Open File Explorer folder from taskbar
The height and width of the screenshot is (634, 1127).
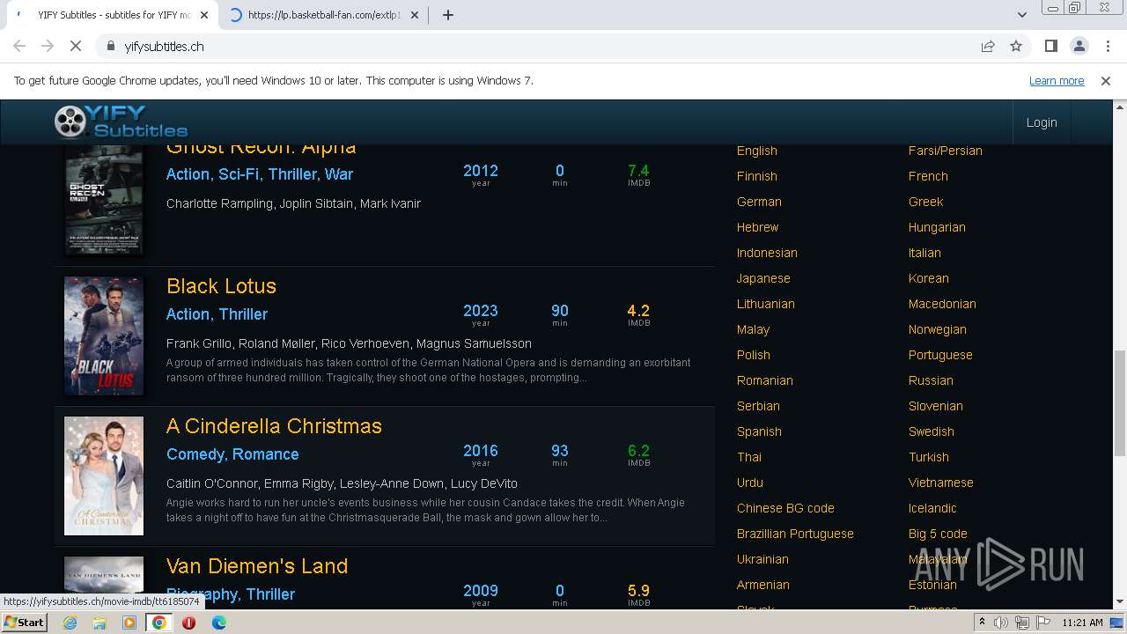coord(99,623)
